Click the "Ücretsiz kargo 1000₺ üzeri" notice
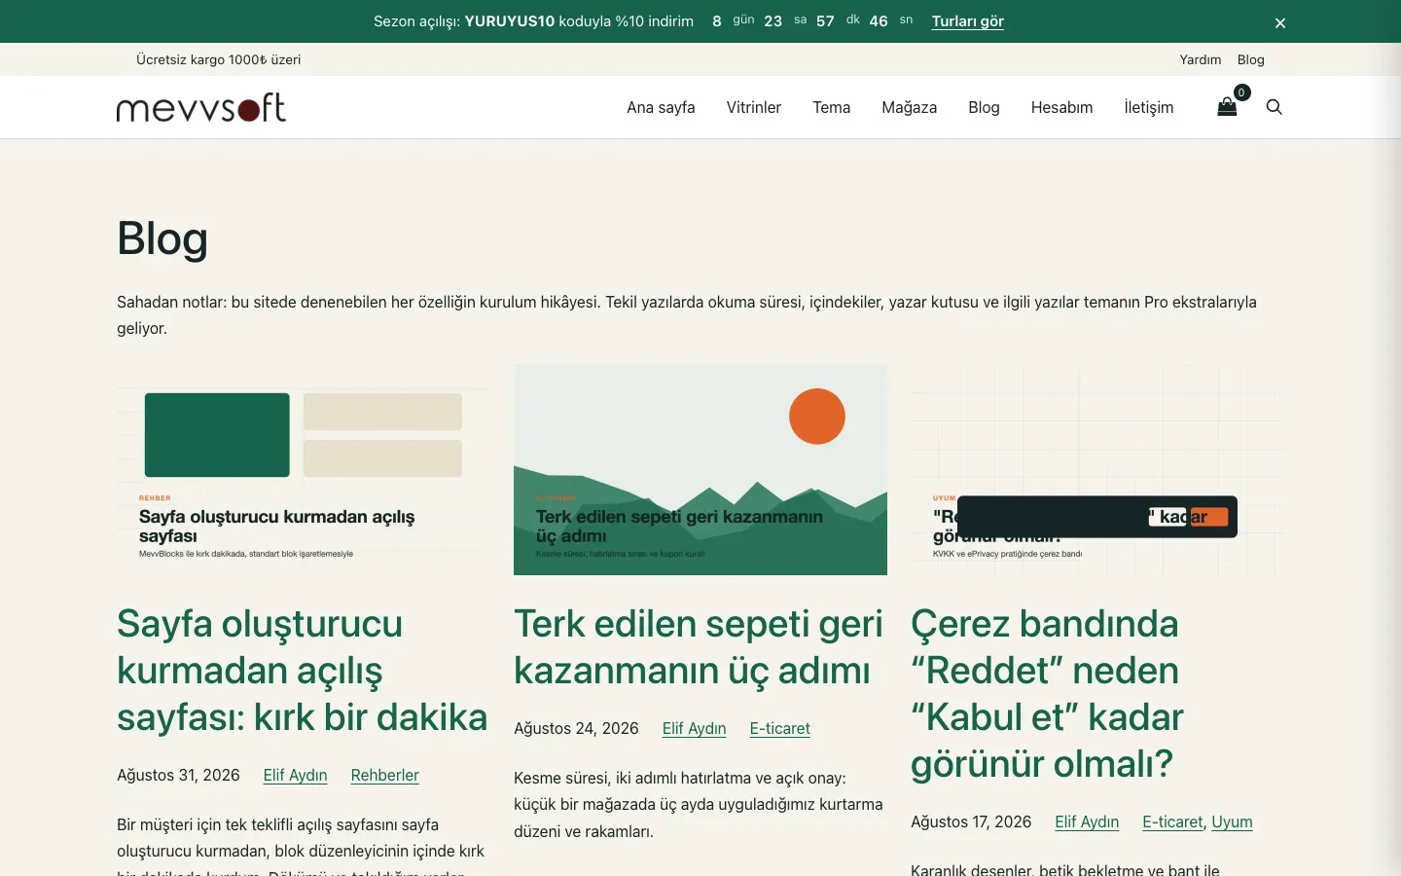Screen dimensions: 1401x876 click(x=219, y=59)
